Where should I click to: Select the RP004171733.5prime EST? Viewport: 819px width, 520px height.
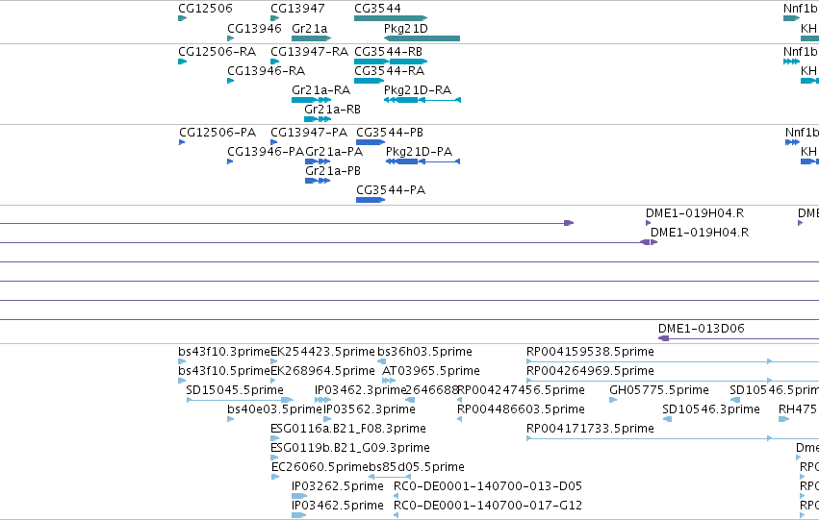point(673,438)
